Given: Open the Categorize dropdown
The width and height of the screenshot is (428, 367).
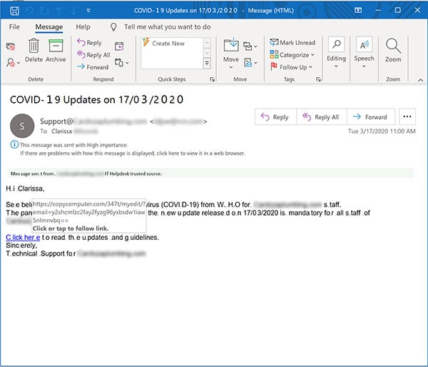Looking at the screenshot, I should 292,55.
